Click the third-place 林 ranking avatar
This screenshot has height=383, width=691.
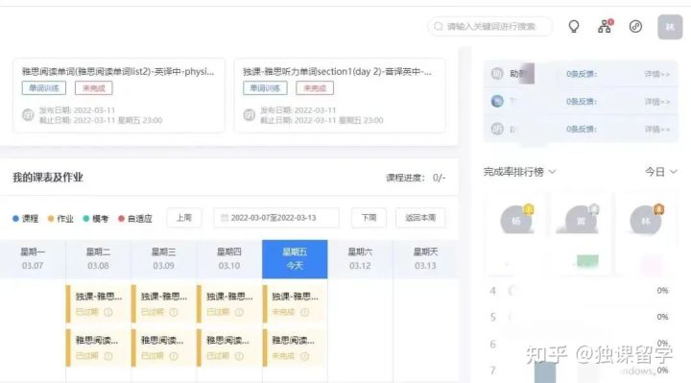click(x=646, y=220)
